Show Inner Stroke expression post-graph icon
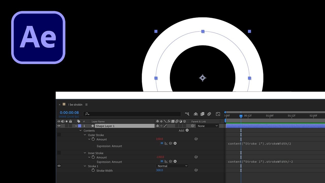Image resolution: width=325 pixels, height=183 pixels. pos(166,161)
